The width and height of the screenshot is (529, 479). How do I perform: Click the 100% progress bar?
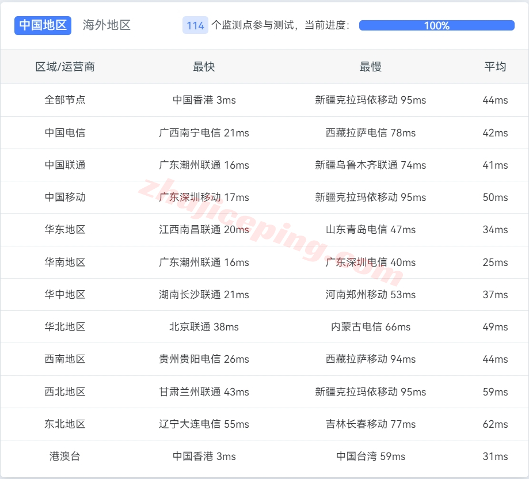coord(436,25)
